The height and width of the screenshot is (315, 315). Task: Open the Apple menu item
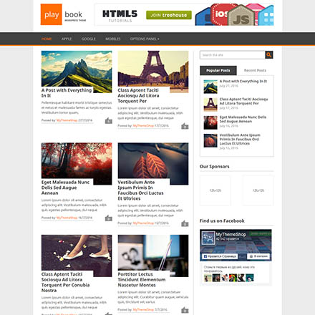pyautogui.click(x=67, y=39)
